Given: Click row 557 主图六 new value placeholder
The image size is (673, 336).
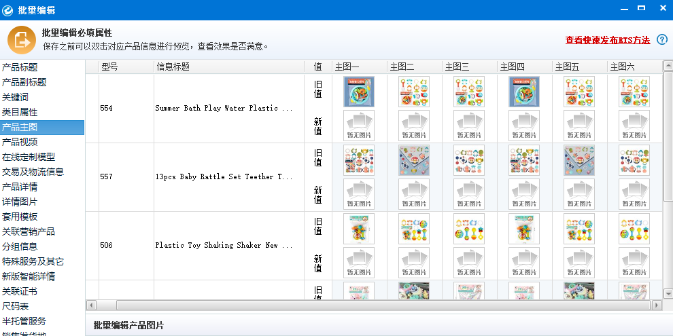Looking at the screenshot, I should [634, 194].
